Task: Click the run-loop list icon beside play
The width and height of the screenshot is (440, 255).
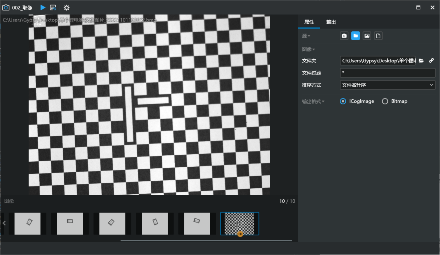Action: pyautogui.click(x=53, y=8)
